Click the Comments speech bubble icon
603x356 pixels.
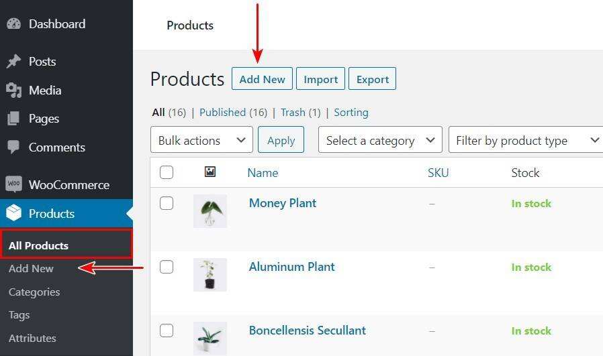[14, 147]
